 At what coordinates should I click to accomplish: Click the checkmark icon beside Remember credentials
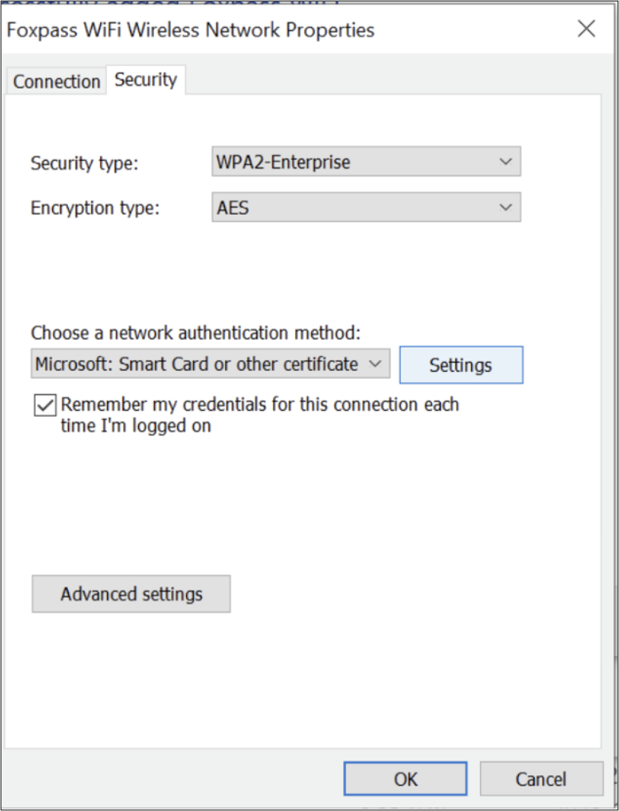click(x=45, y=405)
